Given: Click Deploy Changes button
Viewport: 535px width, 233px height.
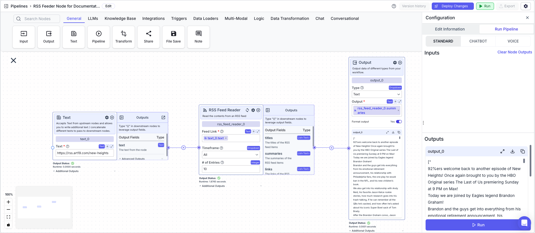Looking at the screenshot, I should pos(453,6).
